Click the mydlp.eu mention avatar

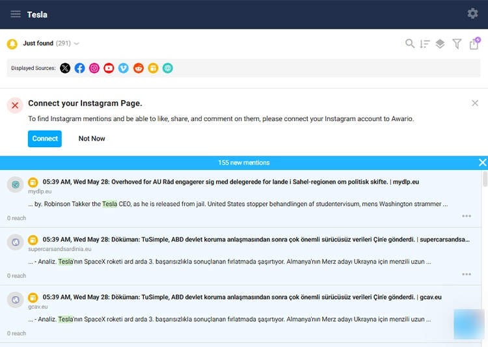pos(15,185)
